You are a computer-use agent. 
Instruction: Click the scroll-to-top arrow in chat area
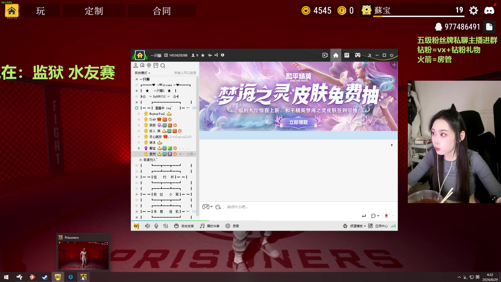click(x=392, y=145)
